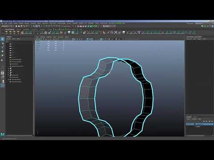
Task: Open the Outliner Display menu
Action: (8, 39)
